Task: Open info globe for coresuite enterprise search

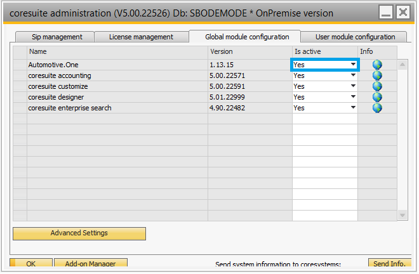Action: tap(377, 108)
